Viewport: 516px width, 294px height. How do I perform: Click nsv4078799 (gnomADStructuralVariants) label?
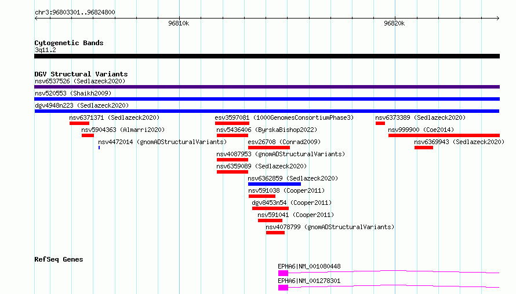(x=330, y=227)
